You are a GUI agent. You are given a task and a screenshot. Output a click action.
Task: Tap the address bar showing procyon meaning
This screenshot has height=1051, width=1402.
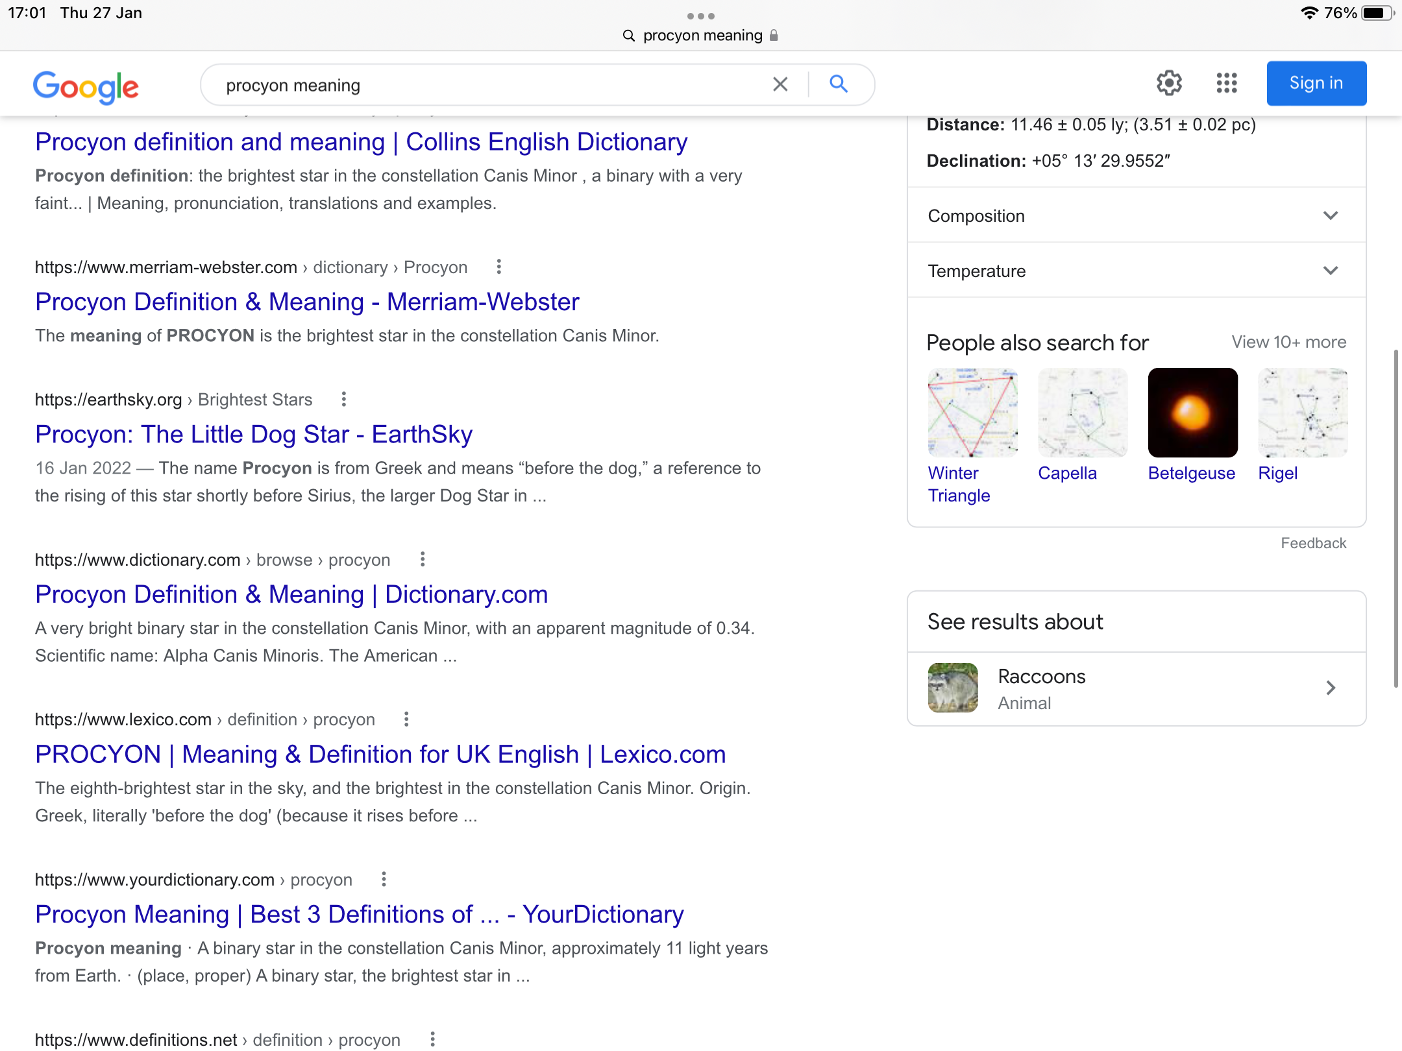pyautogui.click(x=701, y=35)
